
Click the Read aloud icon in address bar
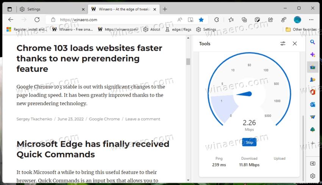coord(180,20)
